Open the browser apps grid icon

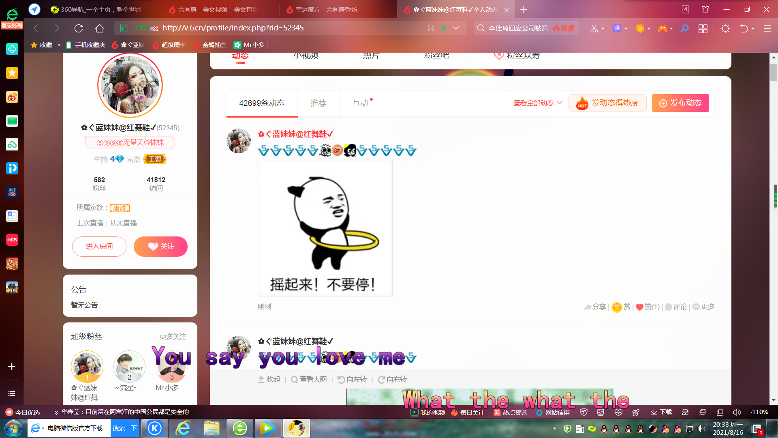click(x=703, y=28)
